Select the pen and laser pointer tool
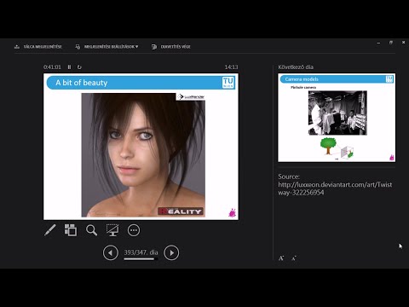The height and width of the screenshot is (307, 409). click(50, 230)
